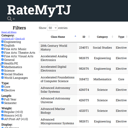Open the Advanced Marine Biology row
The image size is (128, 128).
point(83,111)
